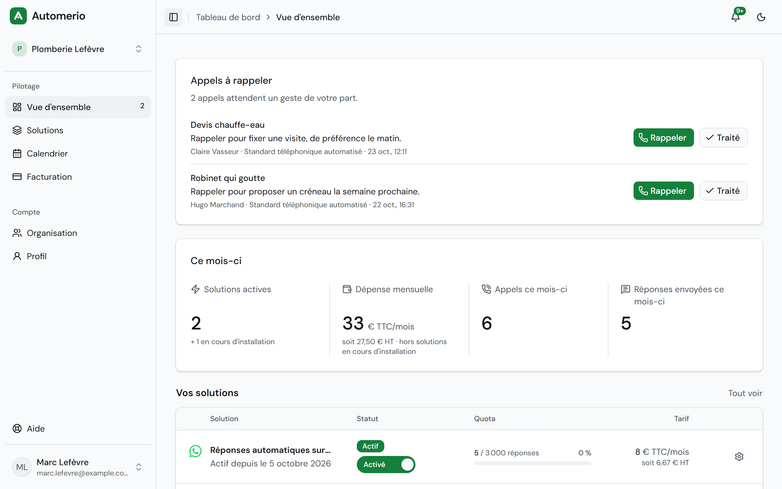This screenshot has height=489, width=782.
Task: Go to Solutions in the sidebar
Action: click(x=78, y=130)
